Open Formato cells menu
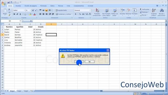The height and width of the screenshot is (95, 168). pyautogui.click(x=134, y=12)
